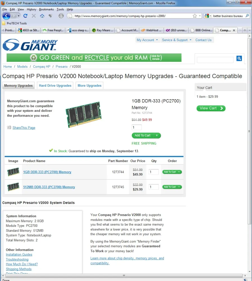The image size is (252, 281).
Task: Reload the page with the refresh icon
Action: tap(25, 16)
